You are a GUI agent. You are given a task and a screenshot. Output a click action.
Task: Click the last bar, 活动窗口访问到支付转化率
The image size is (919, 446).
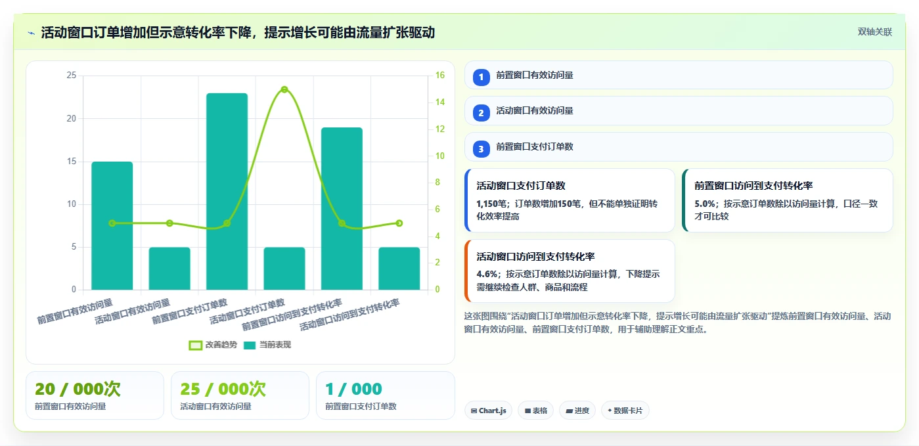point(399,268)
